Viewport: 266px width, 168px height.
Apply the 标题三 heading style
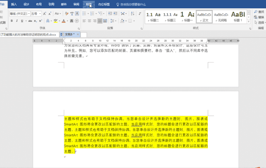coord(170,17)
